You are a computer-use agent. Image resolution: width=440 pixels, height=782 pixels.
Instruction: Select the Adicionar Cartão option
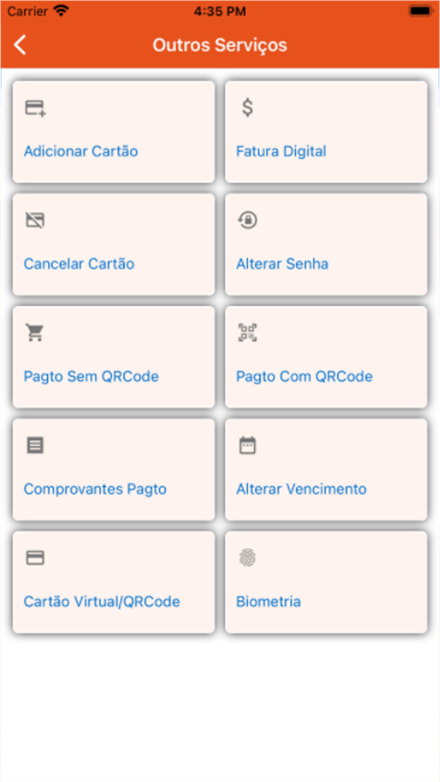(x=113, y=132)
